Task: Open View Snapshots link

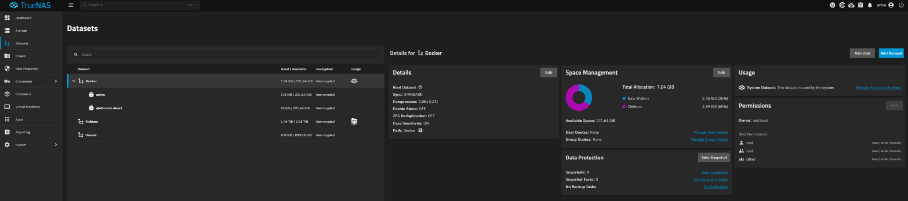Action: (x=715, y=172)
